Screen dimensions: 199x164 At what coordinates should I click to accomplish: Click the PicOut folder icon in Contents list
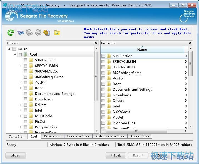(x=109, y=117)
